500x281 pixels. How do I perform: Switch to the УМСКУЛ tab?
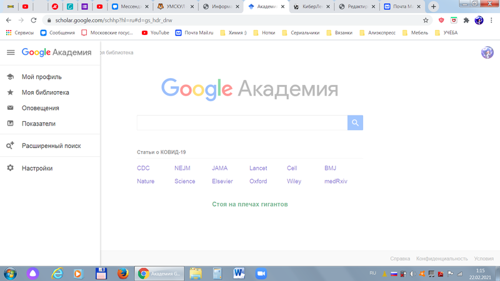click(x=176, y=6)
